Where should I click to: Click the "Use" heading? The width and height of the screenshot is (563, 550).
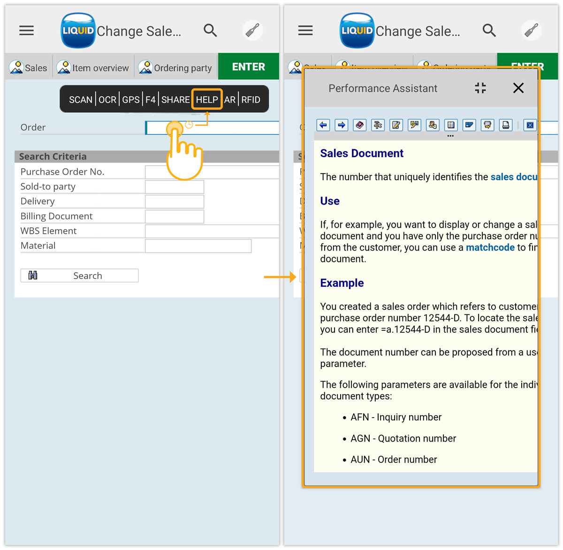pos(330,201)
